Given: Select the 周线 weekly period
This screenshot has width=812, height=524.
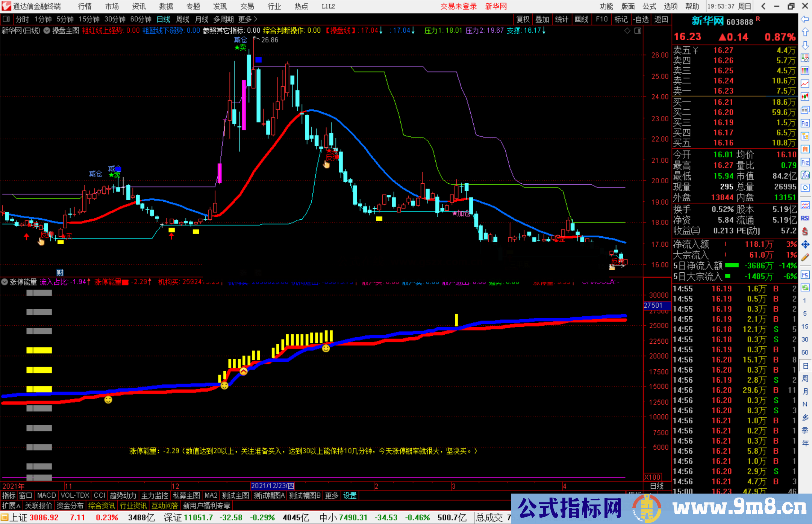Looking at the screenshot, I should coord(183,19).
